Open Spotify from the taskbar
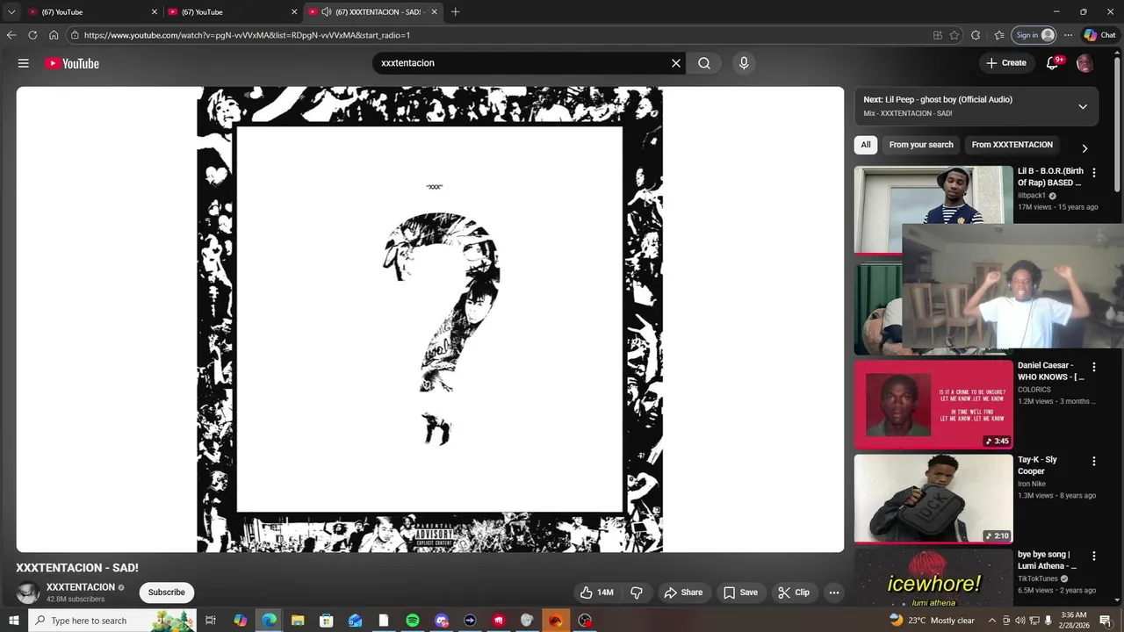The image size is (1124, 632). [x=413, y=621]
